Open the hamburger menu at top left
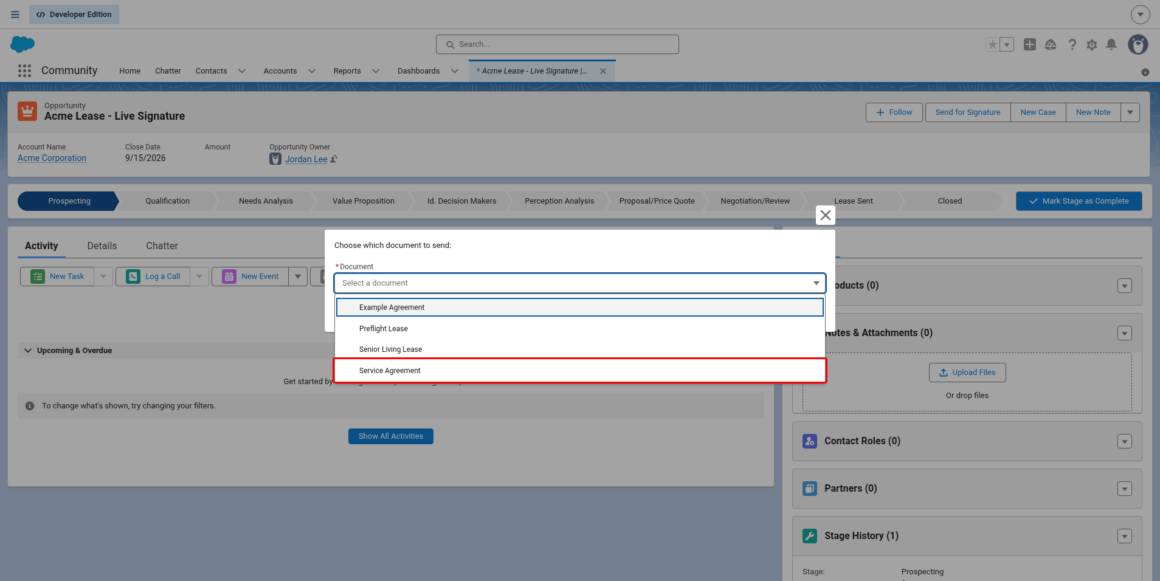The image size is (1160, 581). click(x=15, y=15)
